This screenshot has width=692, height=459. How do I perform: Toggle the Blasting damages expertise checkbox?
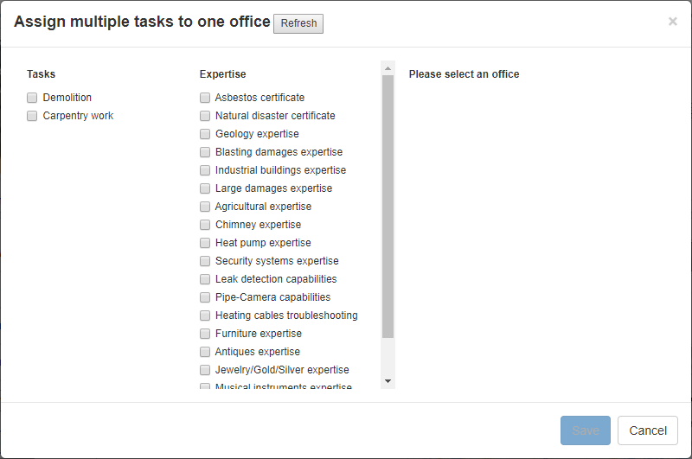coord(205,152)
